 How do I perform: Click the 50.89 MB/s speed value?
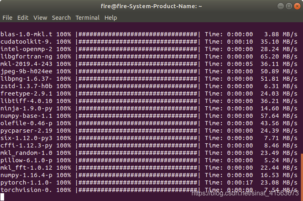[x=279, y=71]
